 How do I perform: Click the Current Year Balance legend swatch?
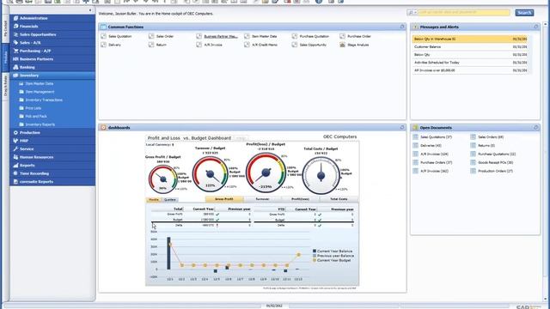(315, 251)
